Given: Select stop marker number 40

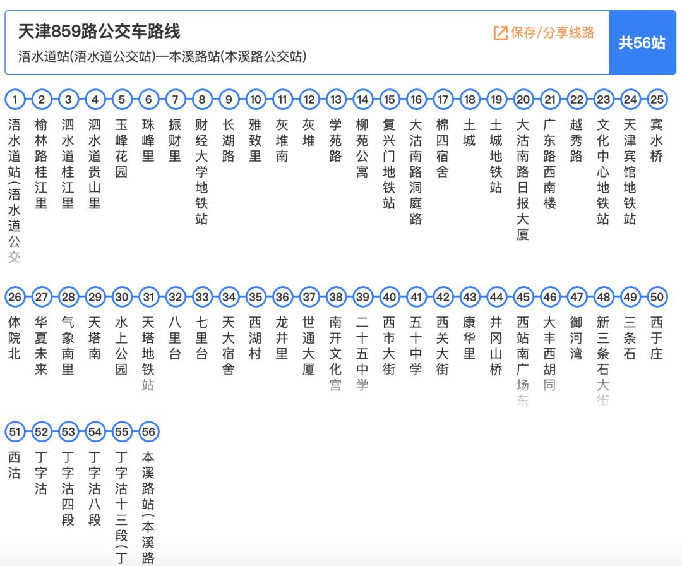Looking at the screenshot, I should click(389, 297).
